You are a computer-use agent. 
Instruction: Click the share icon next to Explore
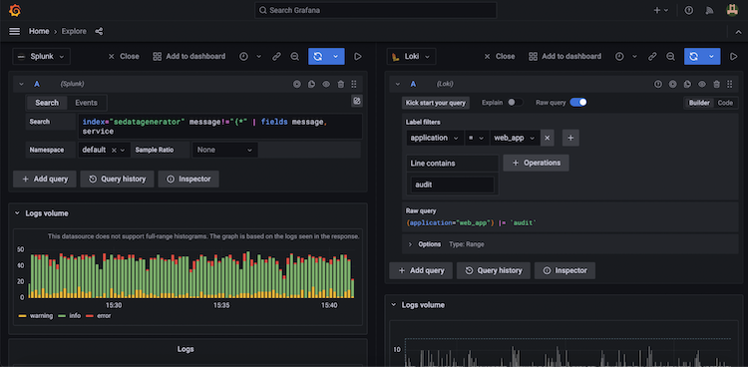point(99,32)
